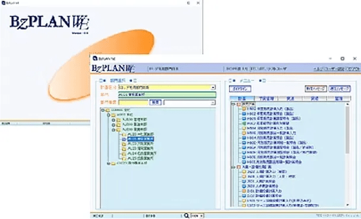The image size is (361, 219).
Task: Click the 設備投資計画照会 blue icon
Action: tap(244, 196)
